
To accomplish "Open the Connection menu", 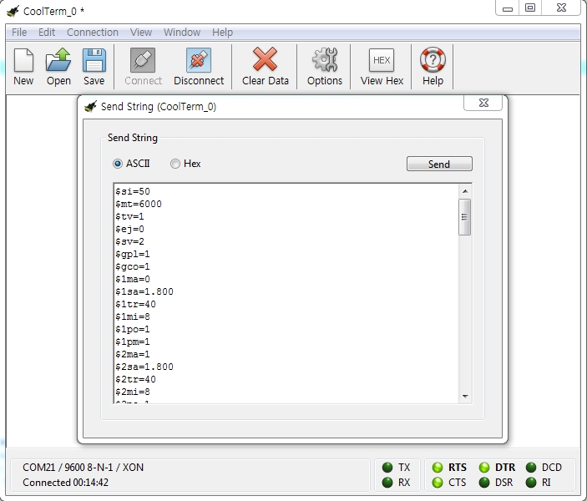I will 93,33.
